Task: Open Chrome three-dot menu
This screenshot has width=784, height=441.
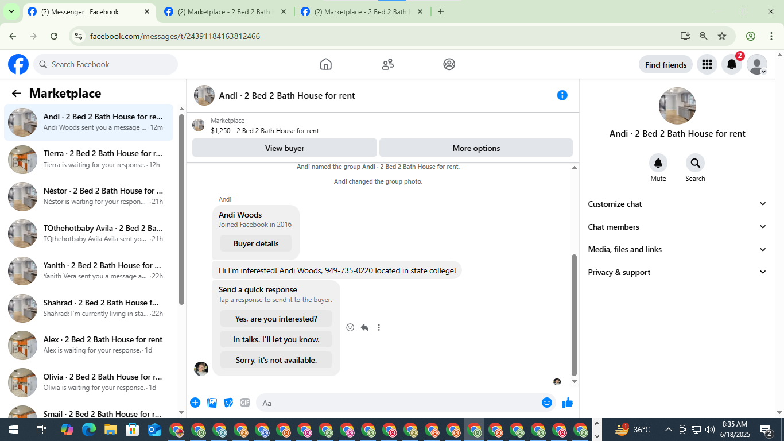Action: coord(771,36)
